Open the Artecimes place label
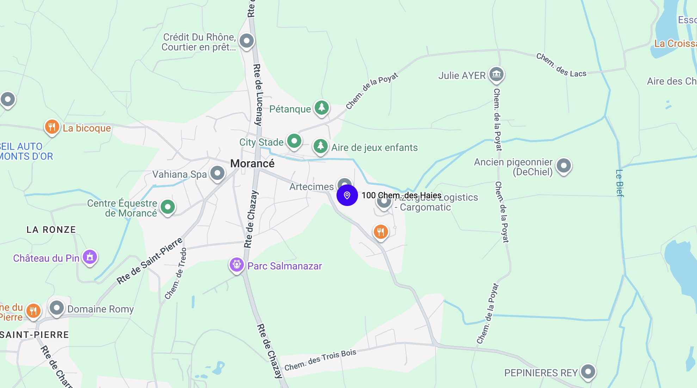 click(312, 187)
